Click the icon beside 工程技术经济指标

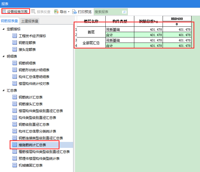coord(15,36)
